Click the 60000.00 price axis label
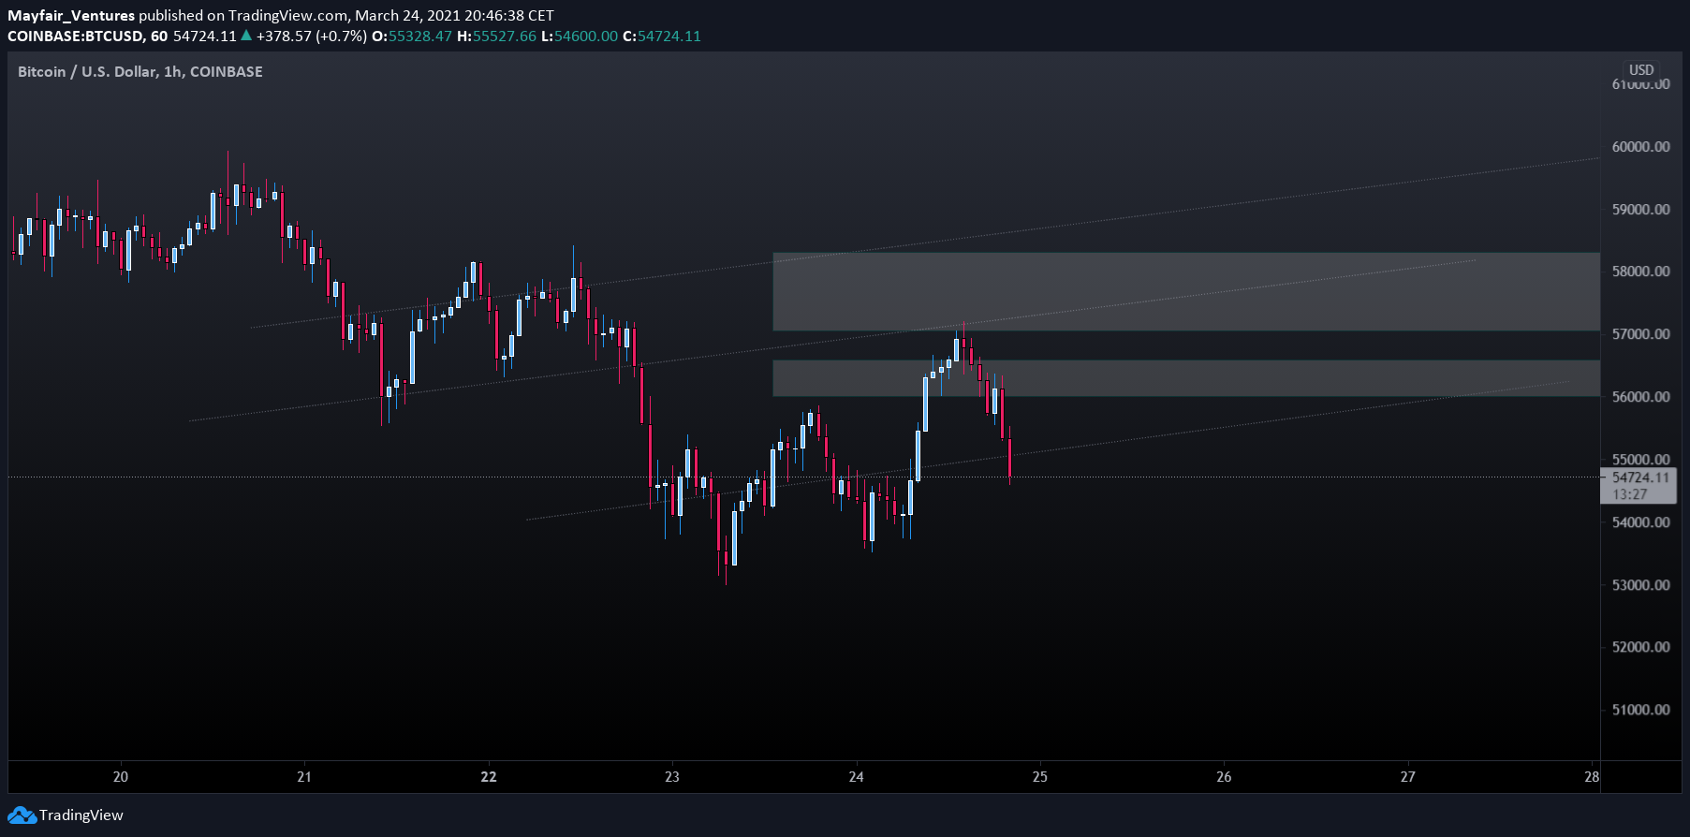This screenshot has width=1690, height=837. pos(1640,147)
